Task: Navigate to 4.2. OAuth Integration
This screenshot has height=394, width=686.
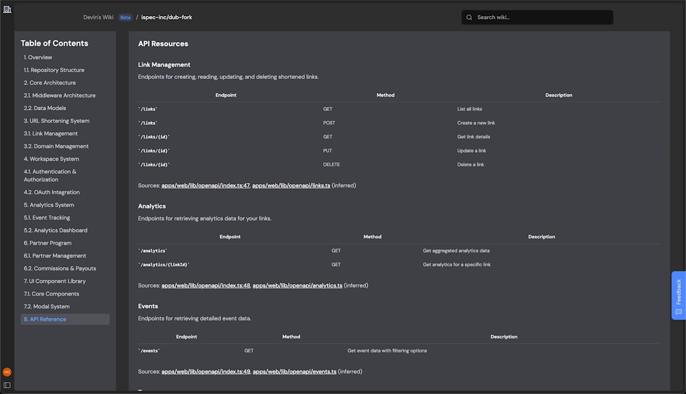Action: (51, 192)
